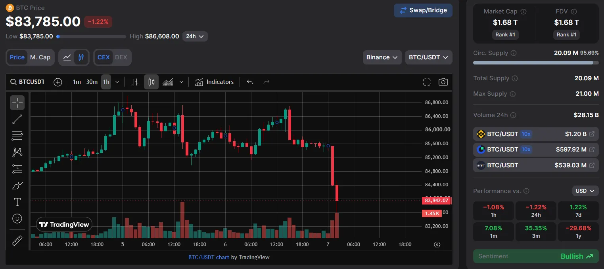Expand more time intervals chevron
The width and height of the screenshot is (604, 269).
click(x=117, y=82)
